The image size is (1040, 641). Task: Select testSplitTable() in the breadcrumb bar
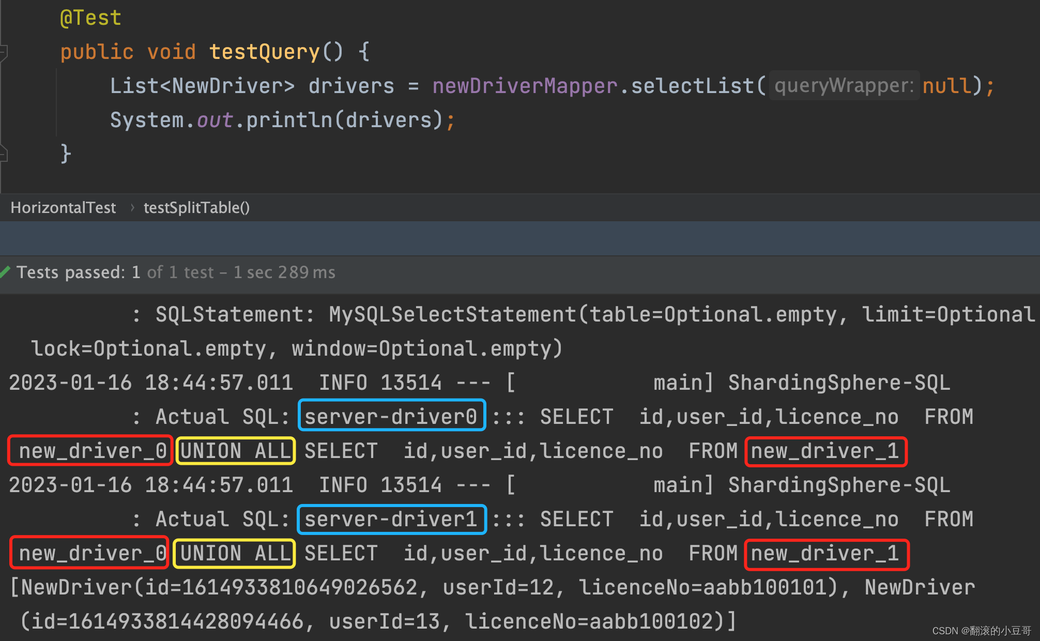pyautogui.click(x=196, y=208)
